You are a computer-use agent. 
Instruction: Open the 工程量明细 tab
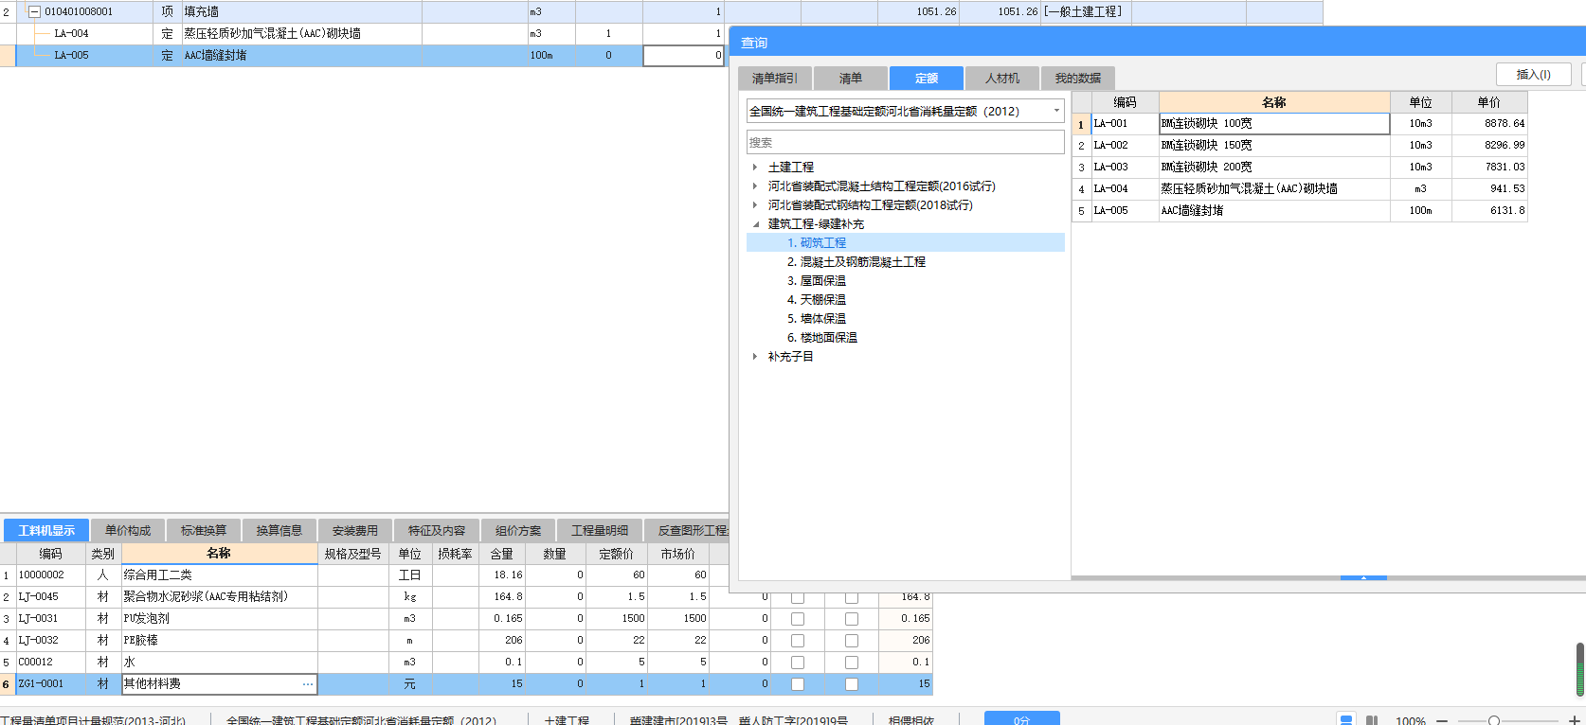tap(600, 531)
